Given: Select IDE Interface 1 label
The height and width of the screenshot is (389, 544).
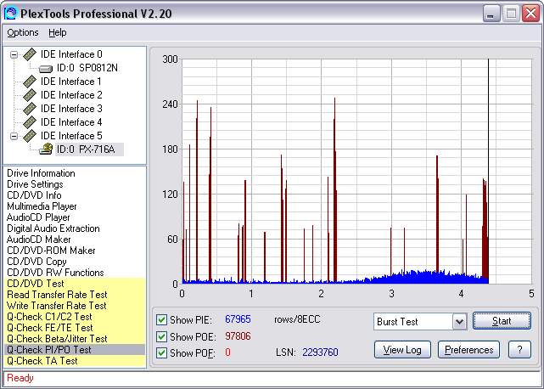Looking at the screenshot, I should [71, 82].
